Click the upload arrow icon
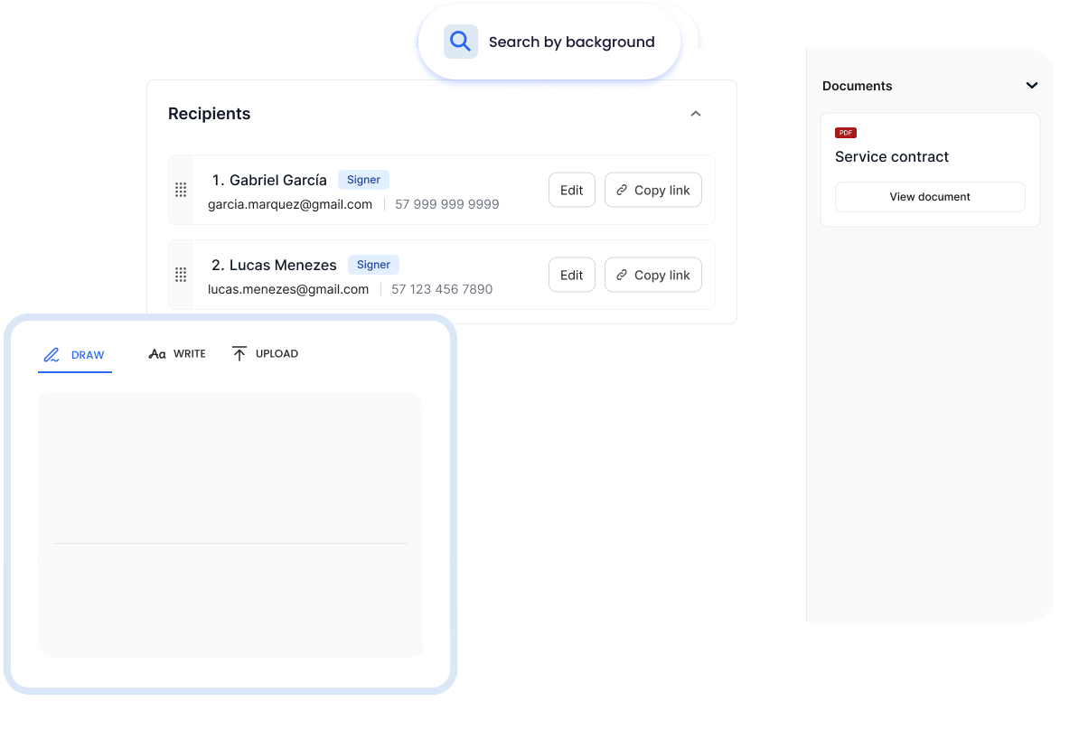The width and height of the screenshot is (1079, 730). tap(239, 353)
